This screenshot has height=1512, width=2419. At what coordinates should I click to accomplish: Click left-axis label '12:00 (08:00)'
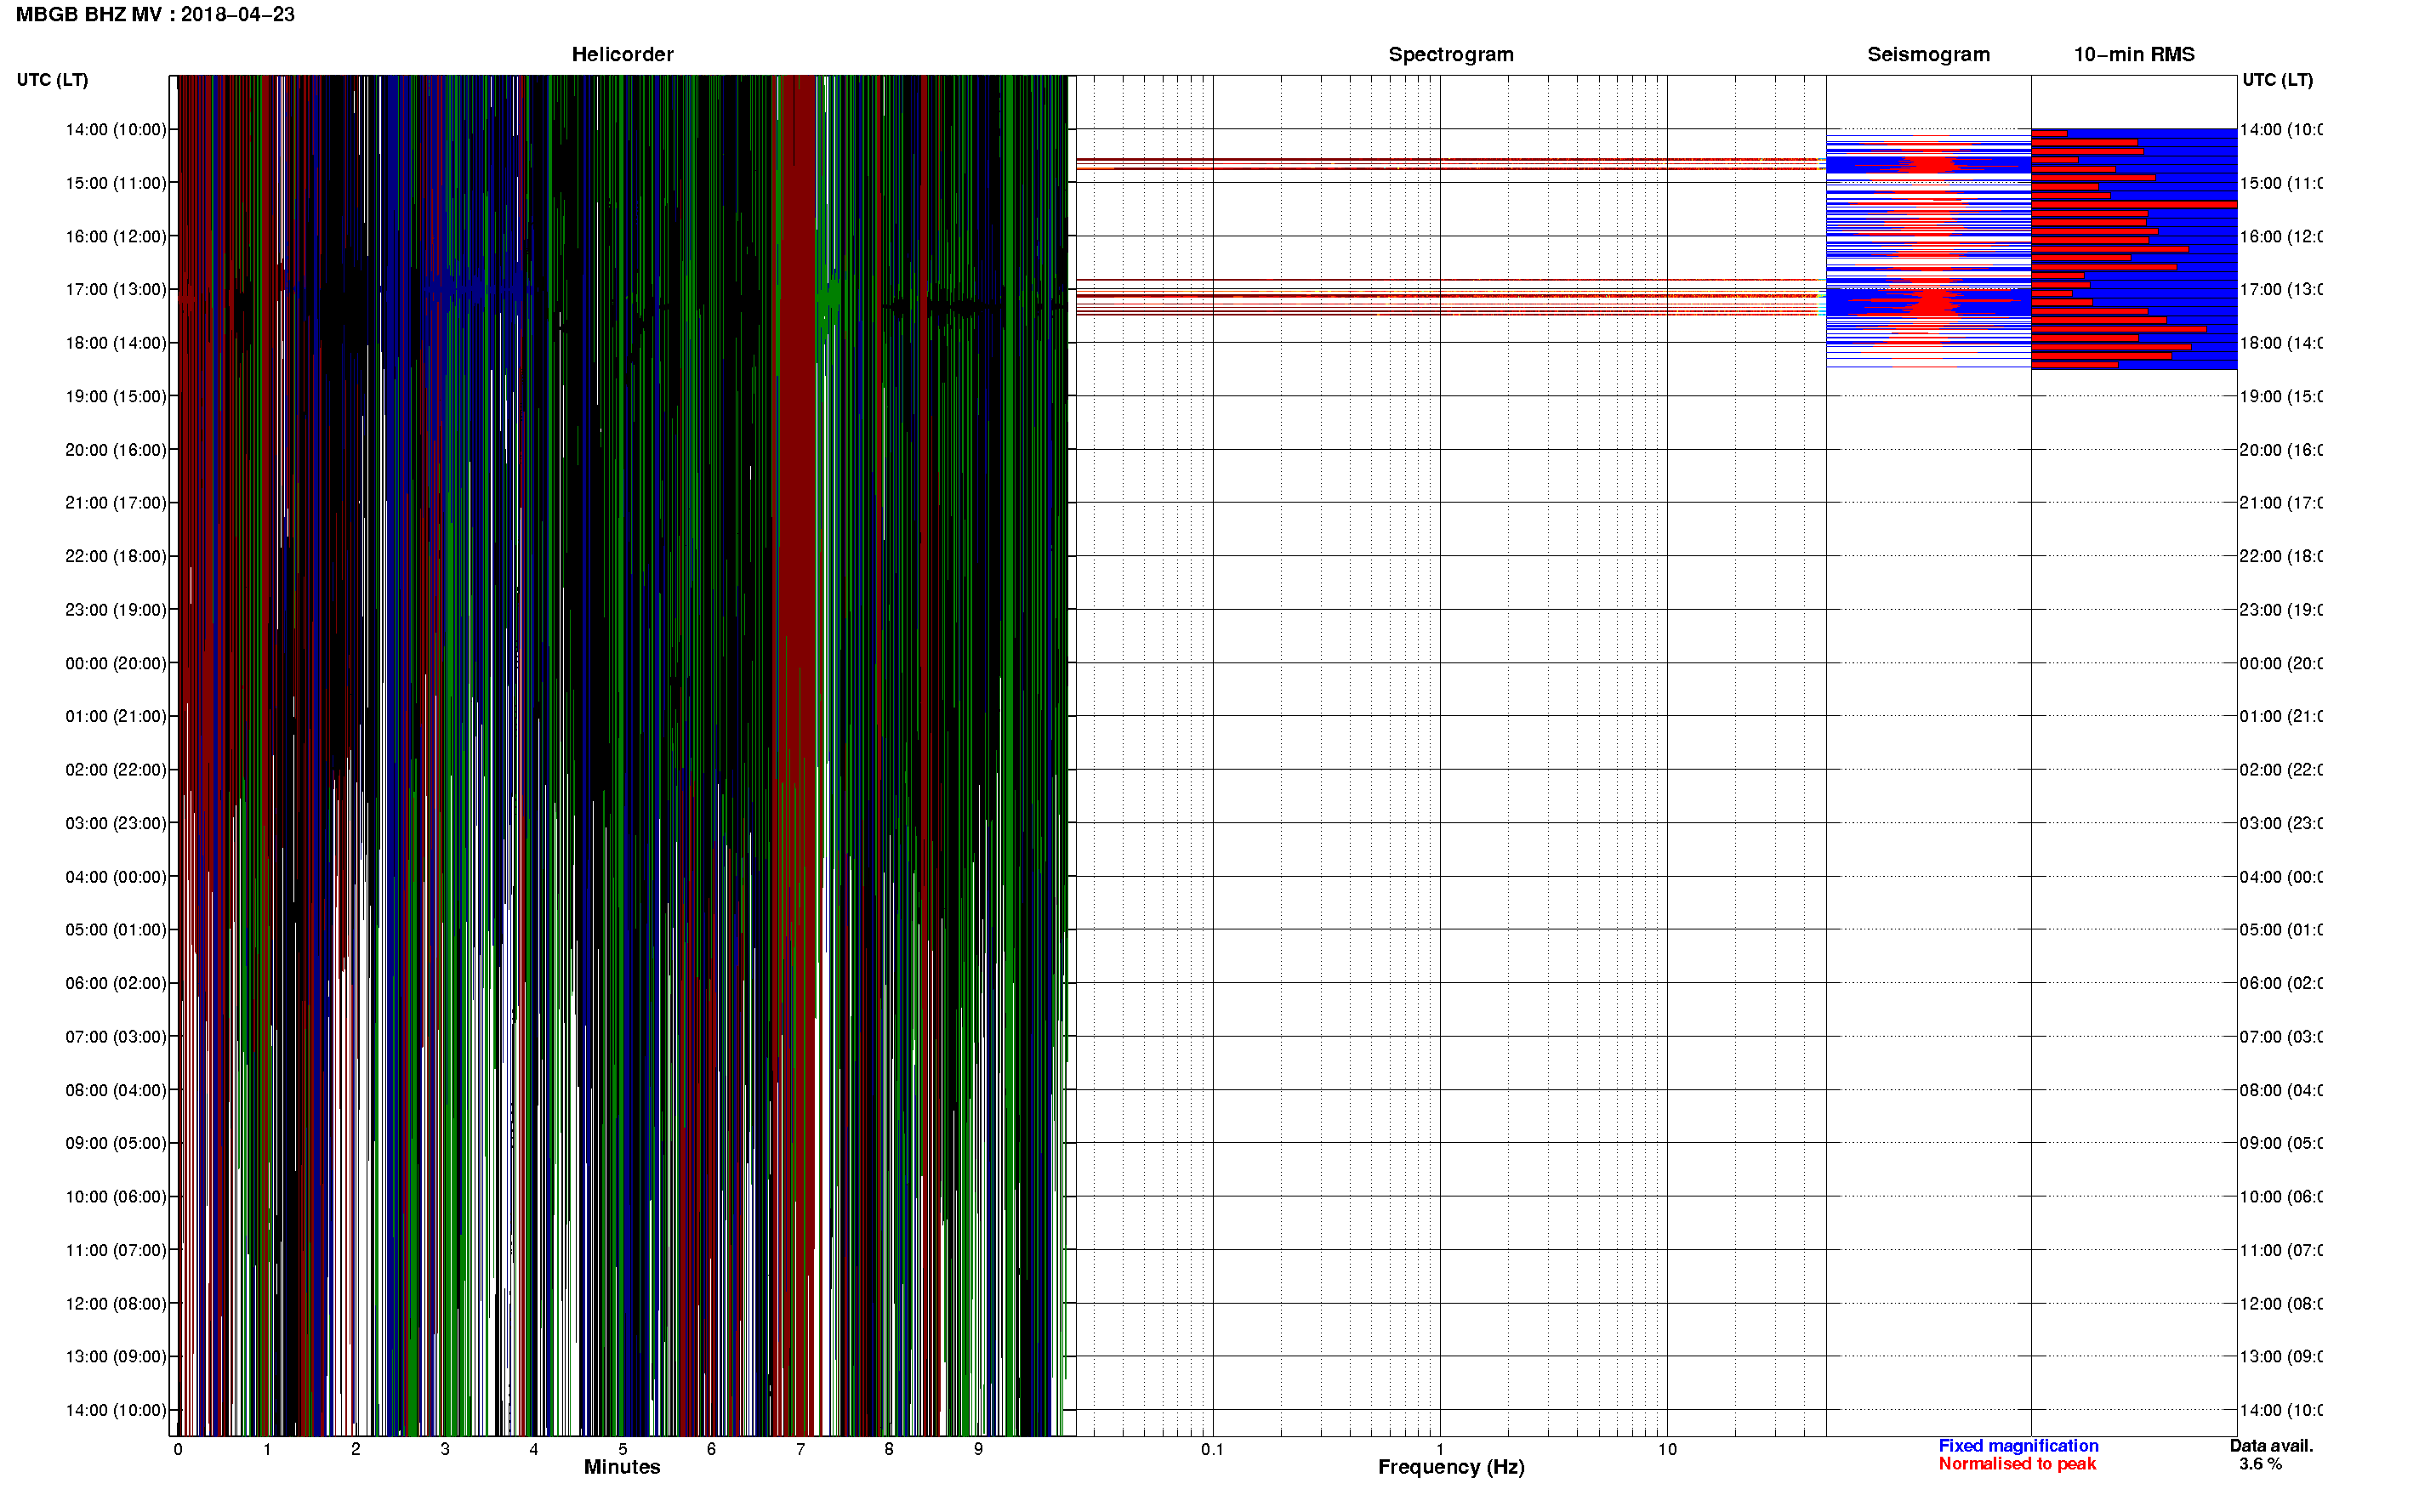point(116,1303)
